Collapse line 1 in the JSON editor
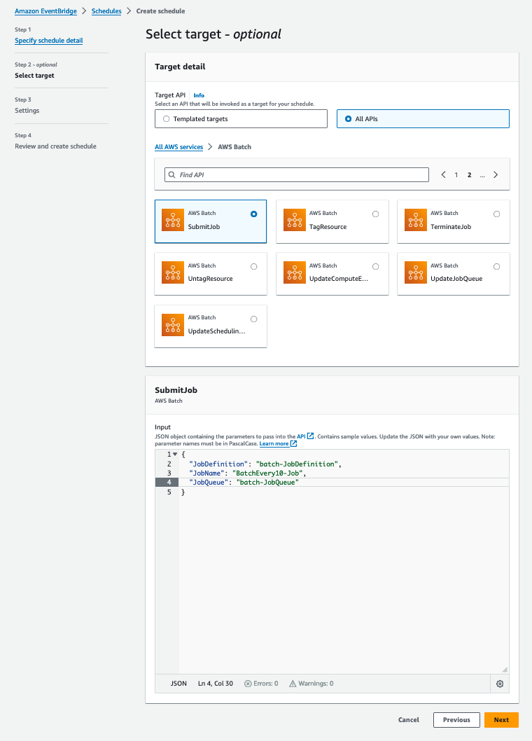This screenshot has height=741, width=532. [174, 454]
